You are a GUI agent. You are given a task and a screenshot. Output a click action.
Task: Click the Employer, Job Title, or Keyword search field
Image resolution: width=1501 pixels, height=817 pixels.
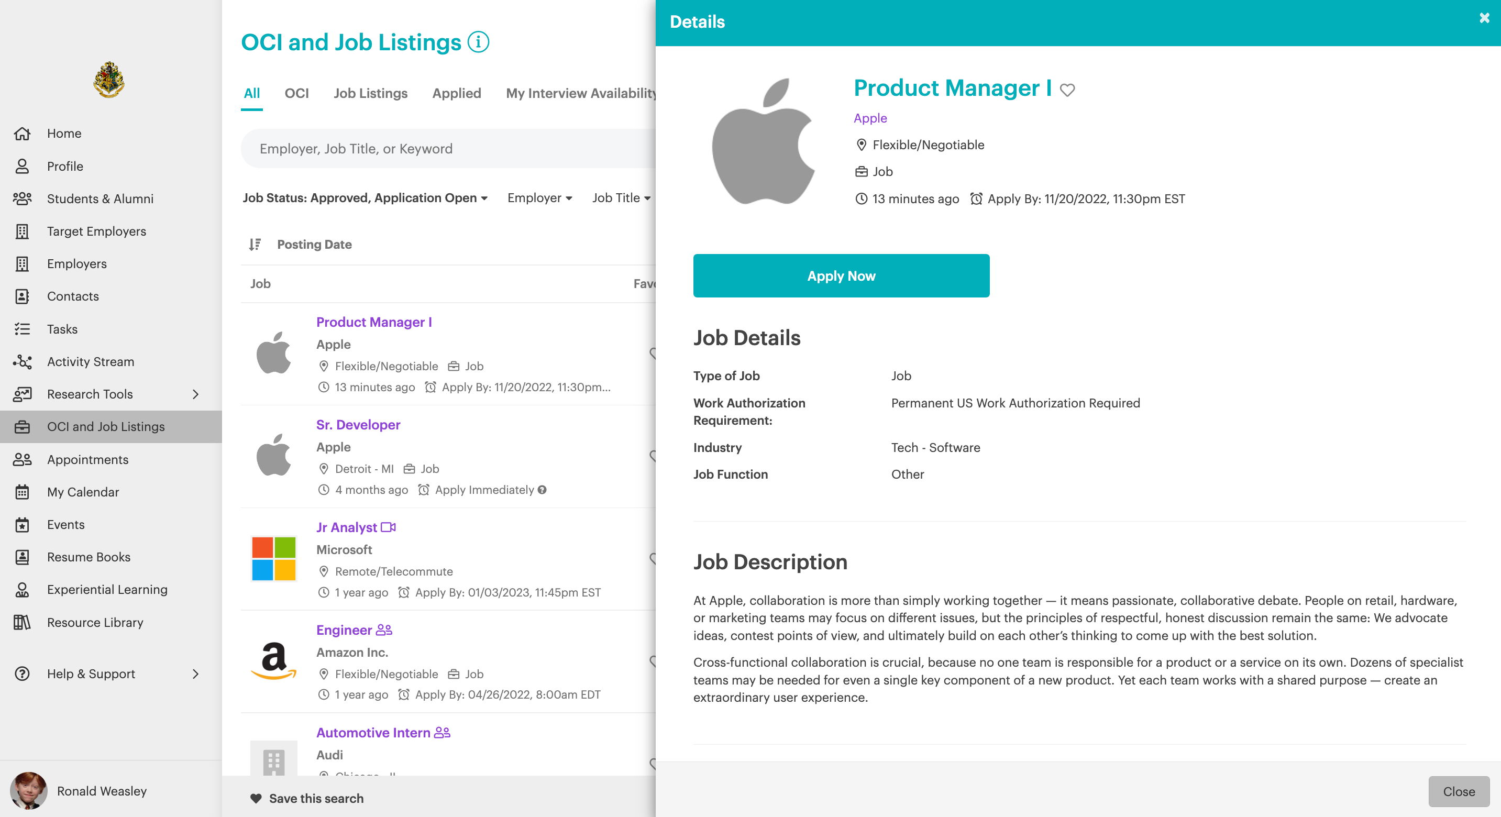point(449,149)
